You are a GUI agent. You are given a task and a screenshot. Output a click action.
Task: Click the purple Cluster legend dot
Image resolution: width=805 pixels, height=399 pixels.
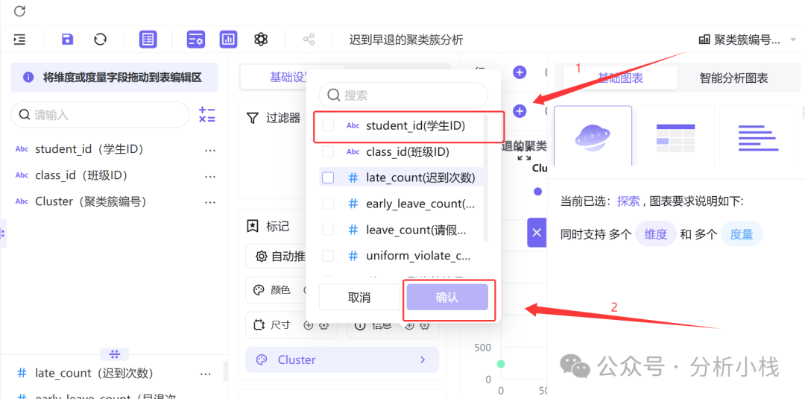pos(537,192)
